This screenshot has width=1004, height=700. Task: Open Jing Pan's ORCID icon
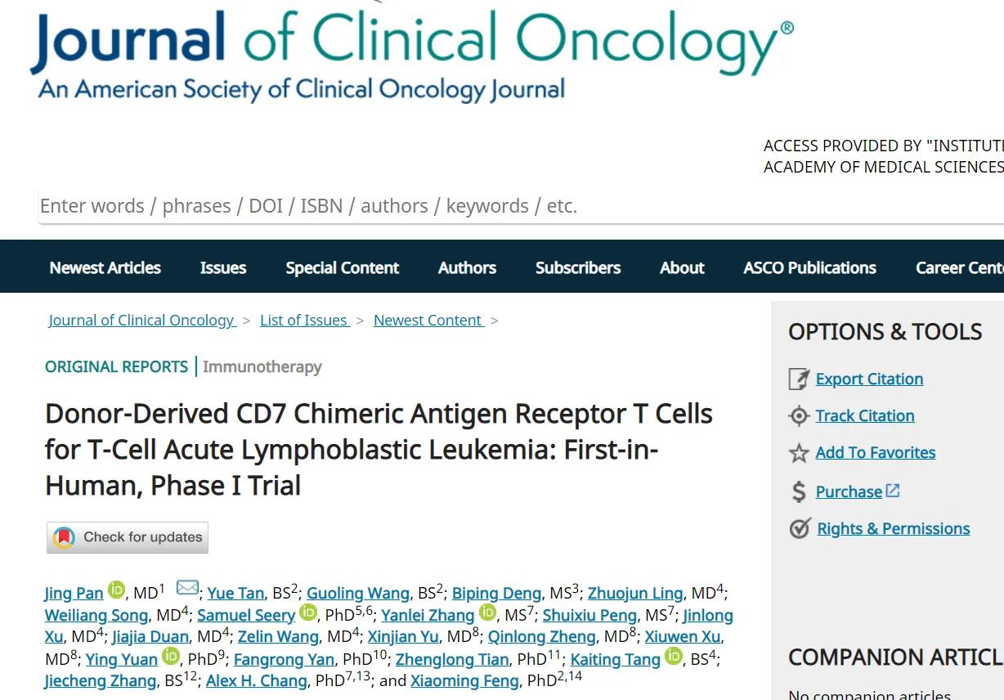pos(117,590)
